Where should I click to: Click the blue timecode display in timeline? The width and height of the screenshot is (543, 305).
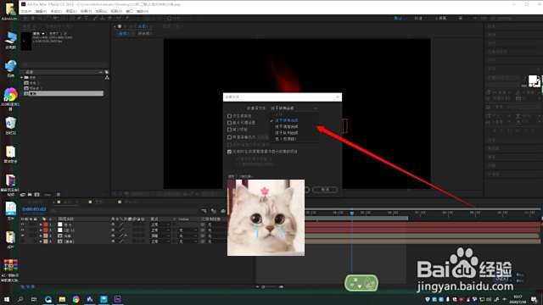(34, 209)
